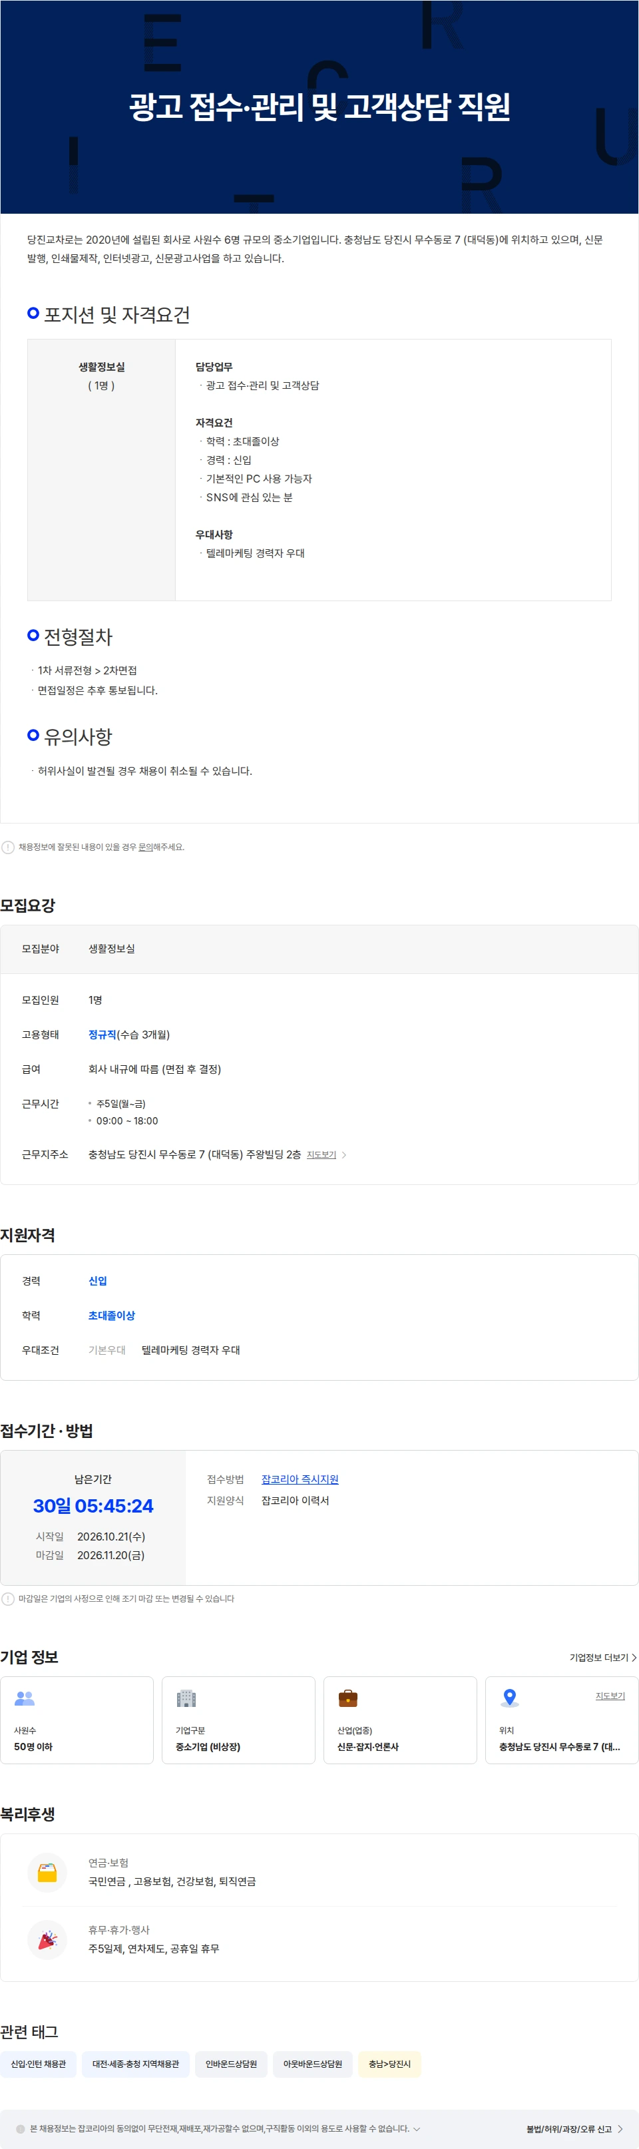
Task: Click the 1차 서류전형 > 2차면접 text
Action: tap(87, 670)
